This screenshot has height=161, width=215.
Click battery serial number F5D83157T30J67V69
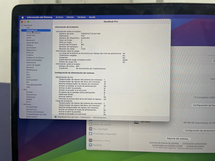point(91,34)
